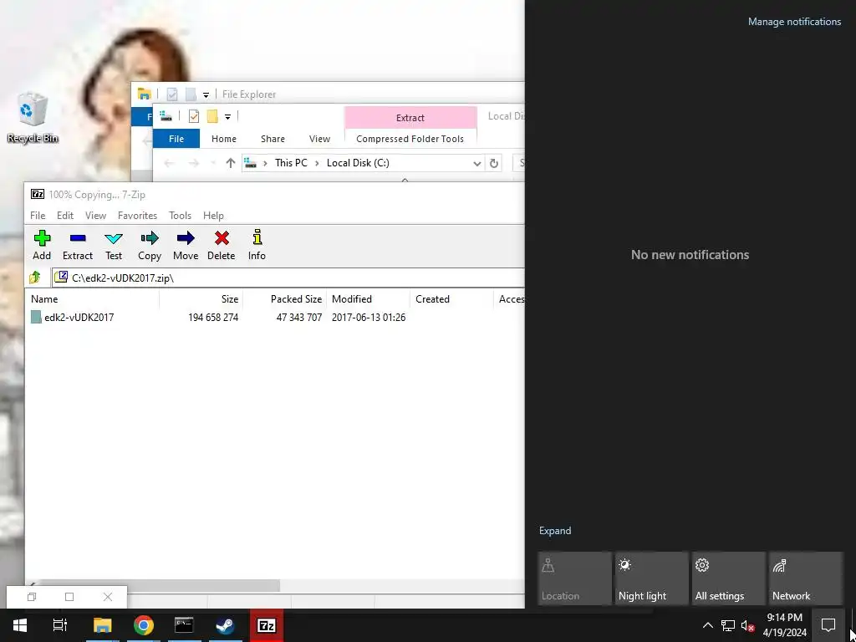The width and height of the screenshot is (856, 642).
Task: Open Quick Access Toolbar dropdown in front Explorer
Action: pyautogui.click(x=227, y=116)
